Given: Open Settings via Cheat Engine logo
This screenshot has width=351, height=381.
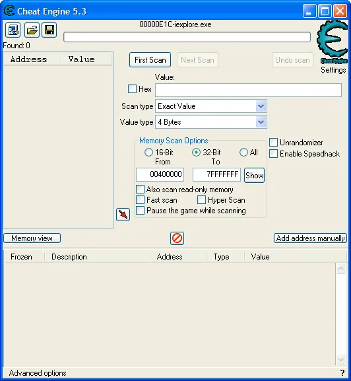Looking at the screenshot, I should click(x=333, y=42).
